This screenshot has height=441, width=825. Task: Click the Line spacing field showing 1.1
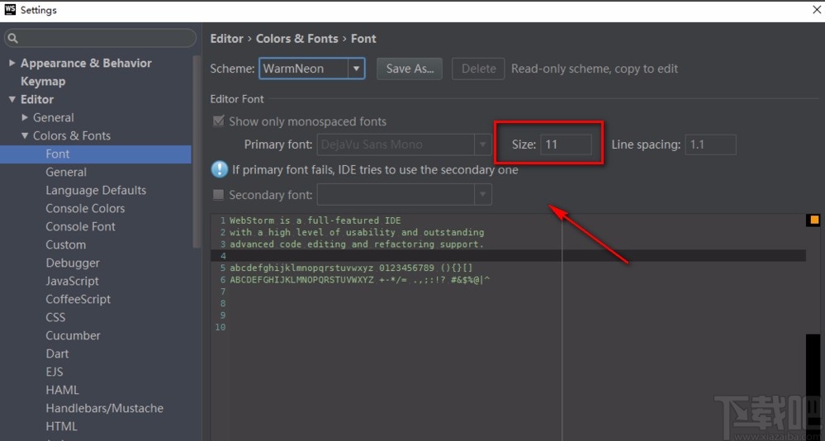[x=710, y=145]
